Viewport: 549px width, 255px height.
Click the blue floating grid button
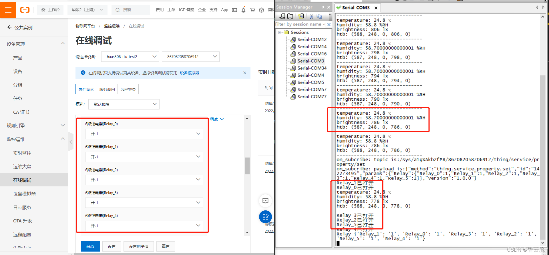coord(265,217)
